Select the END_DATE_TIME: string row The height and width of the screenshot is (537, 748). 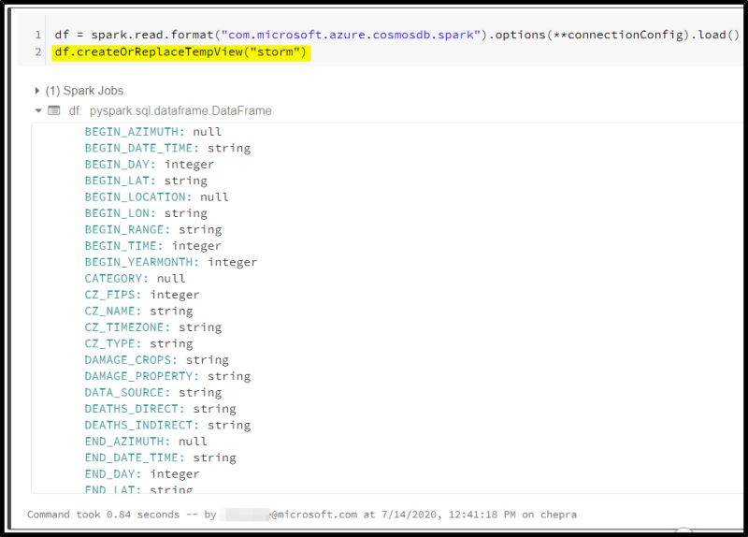pyautogui.click(x=160, y=457)
